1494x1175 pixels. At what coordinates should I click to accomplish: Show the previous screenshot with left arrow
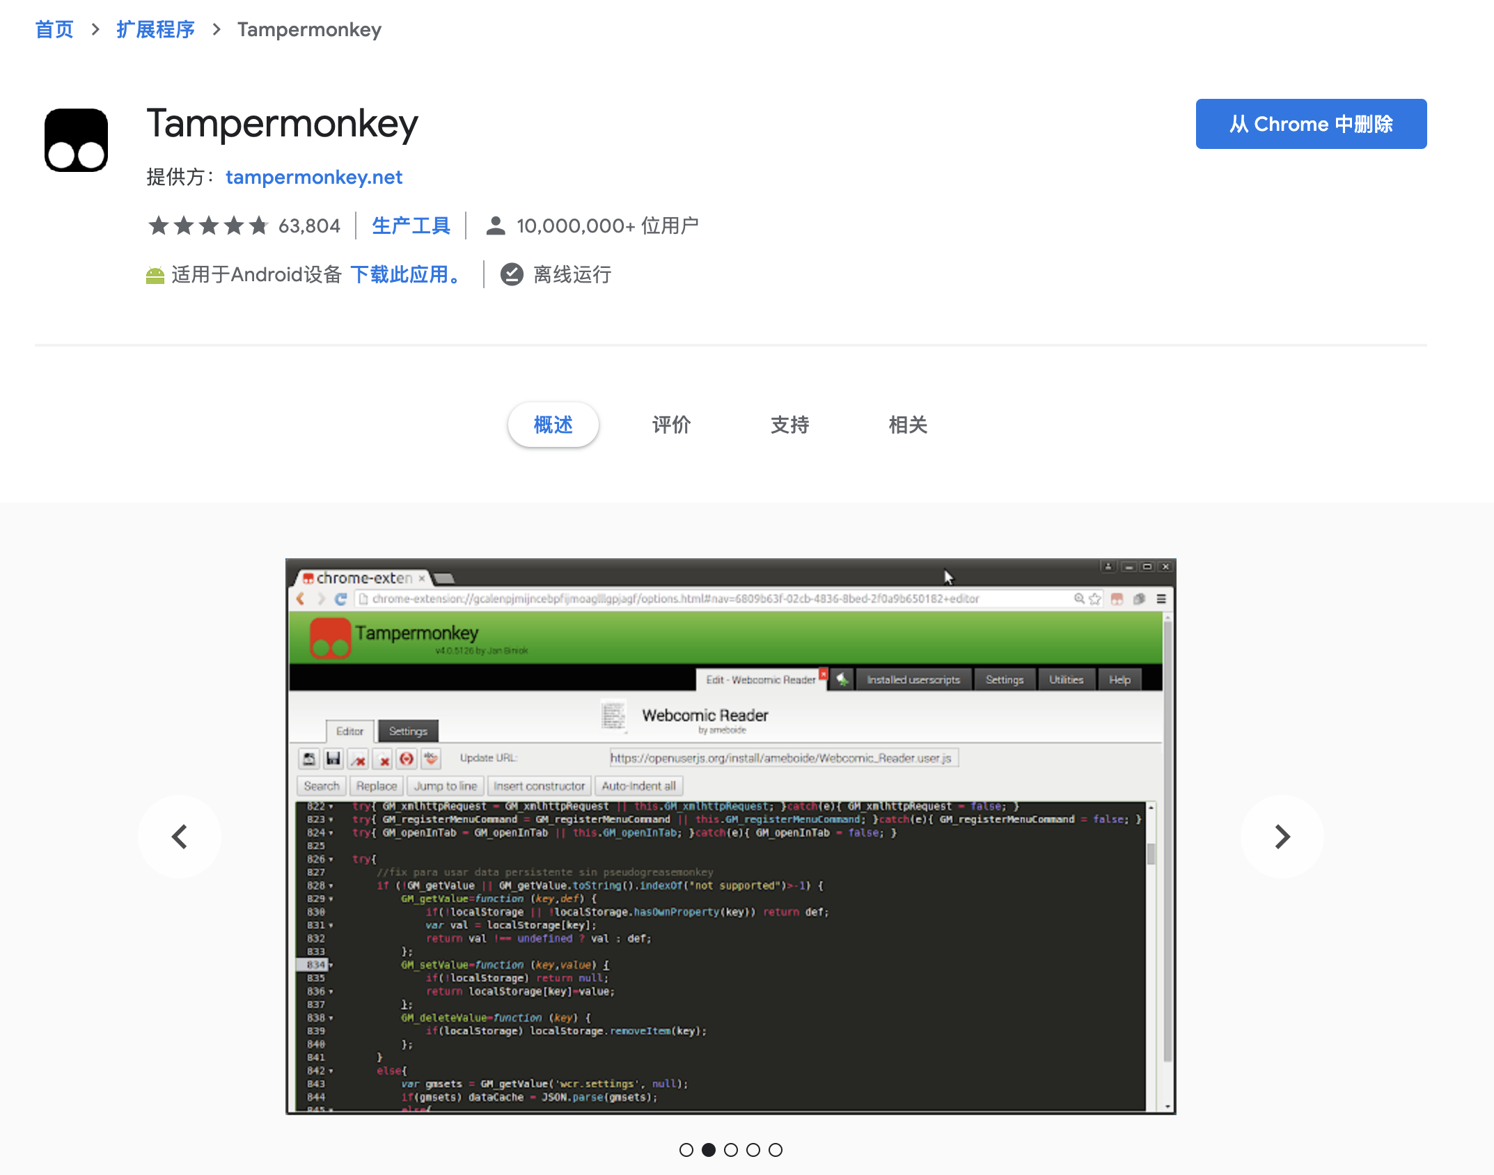click(180, 837)
